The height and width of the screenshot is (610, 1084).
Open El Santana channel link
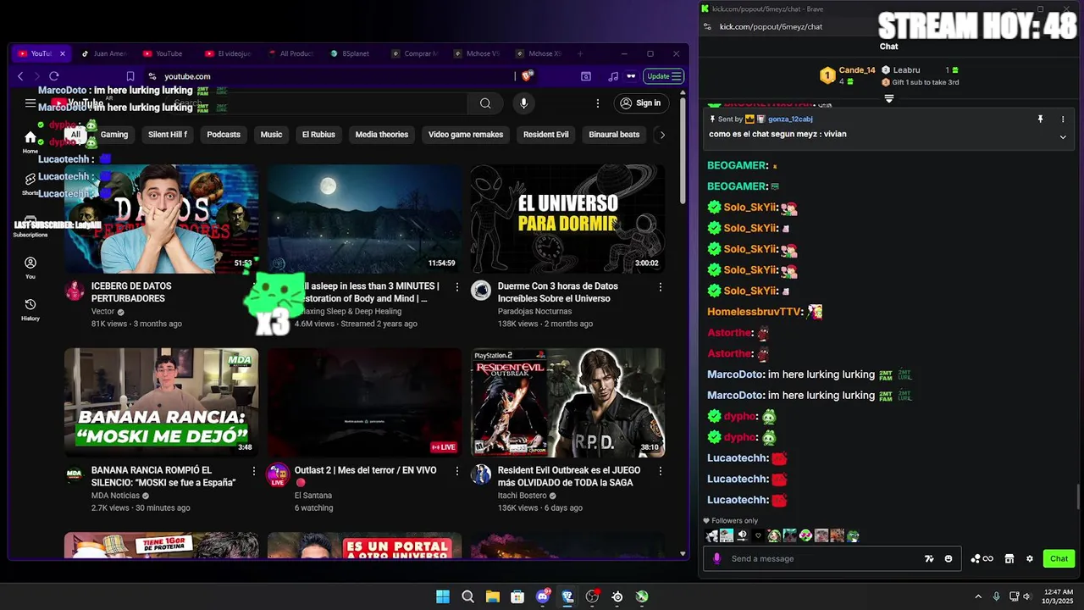click(x=313, y=496)
